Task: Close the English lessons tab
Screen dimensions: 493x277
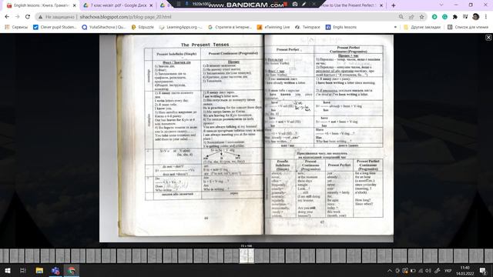Action: [75, 5]
